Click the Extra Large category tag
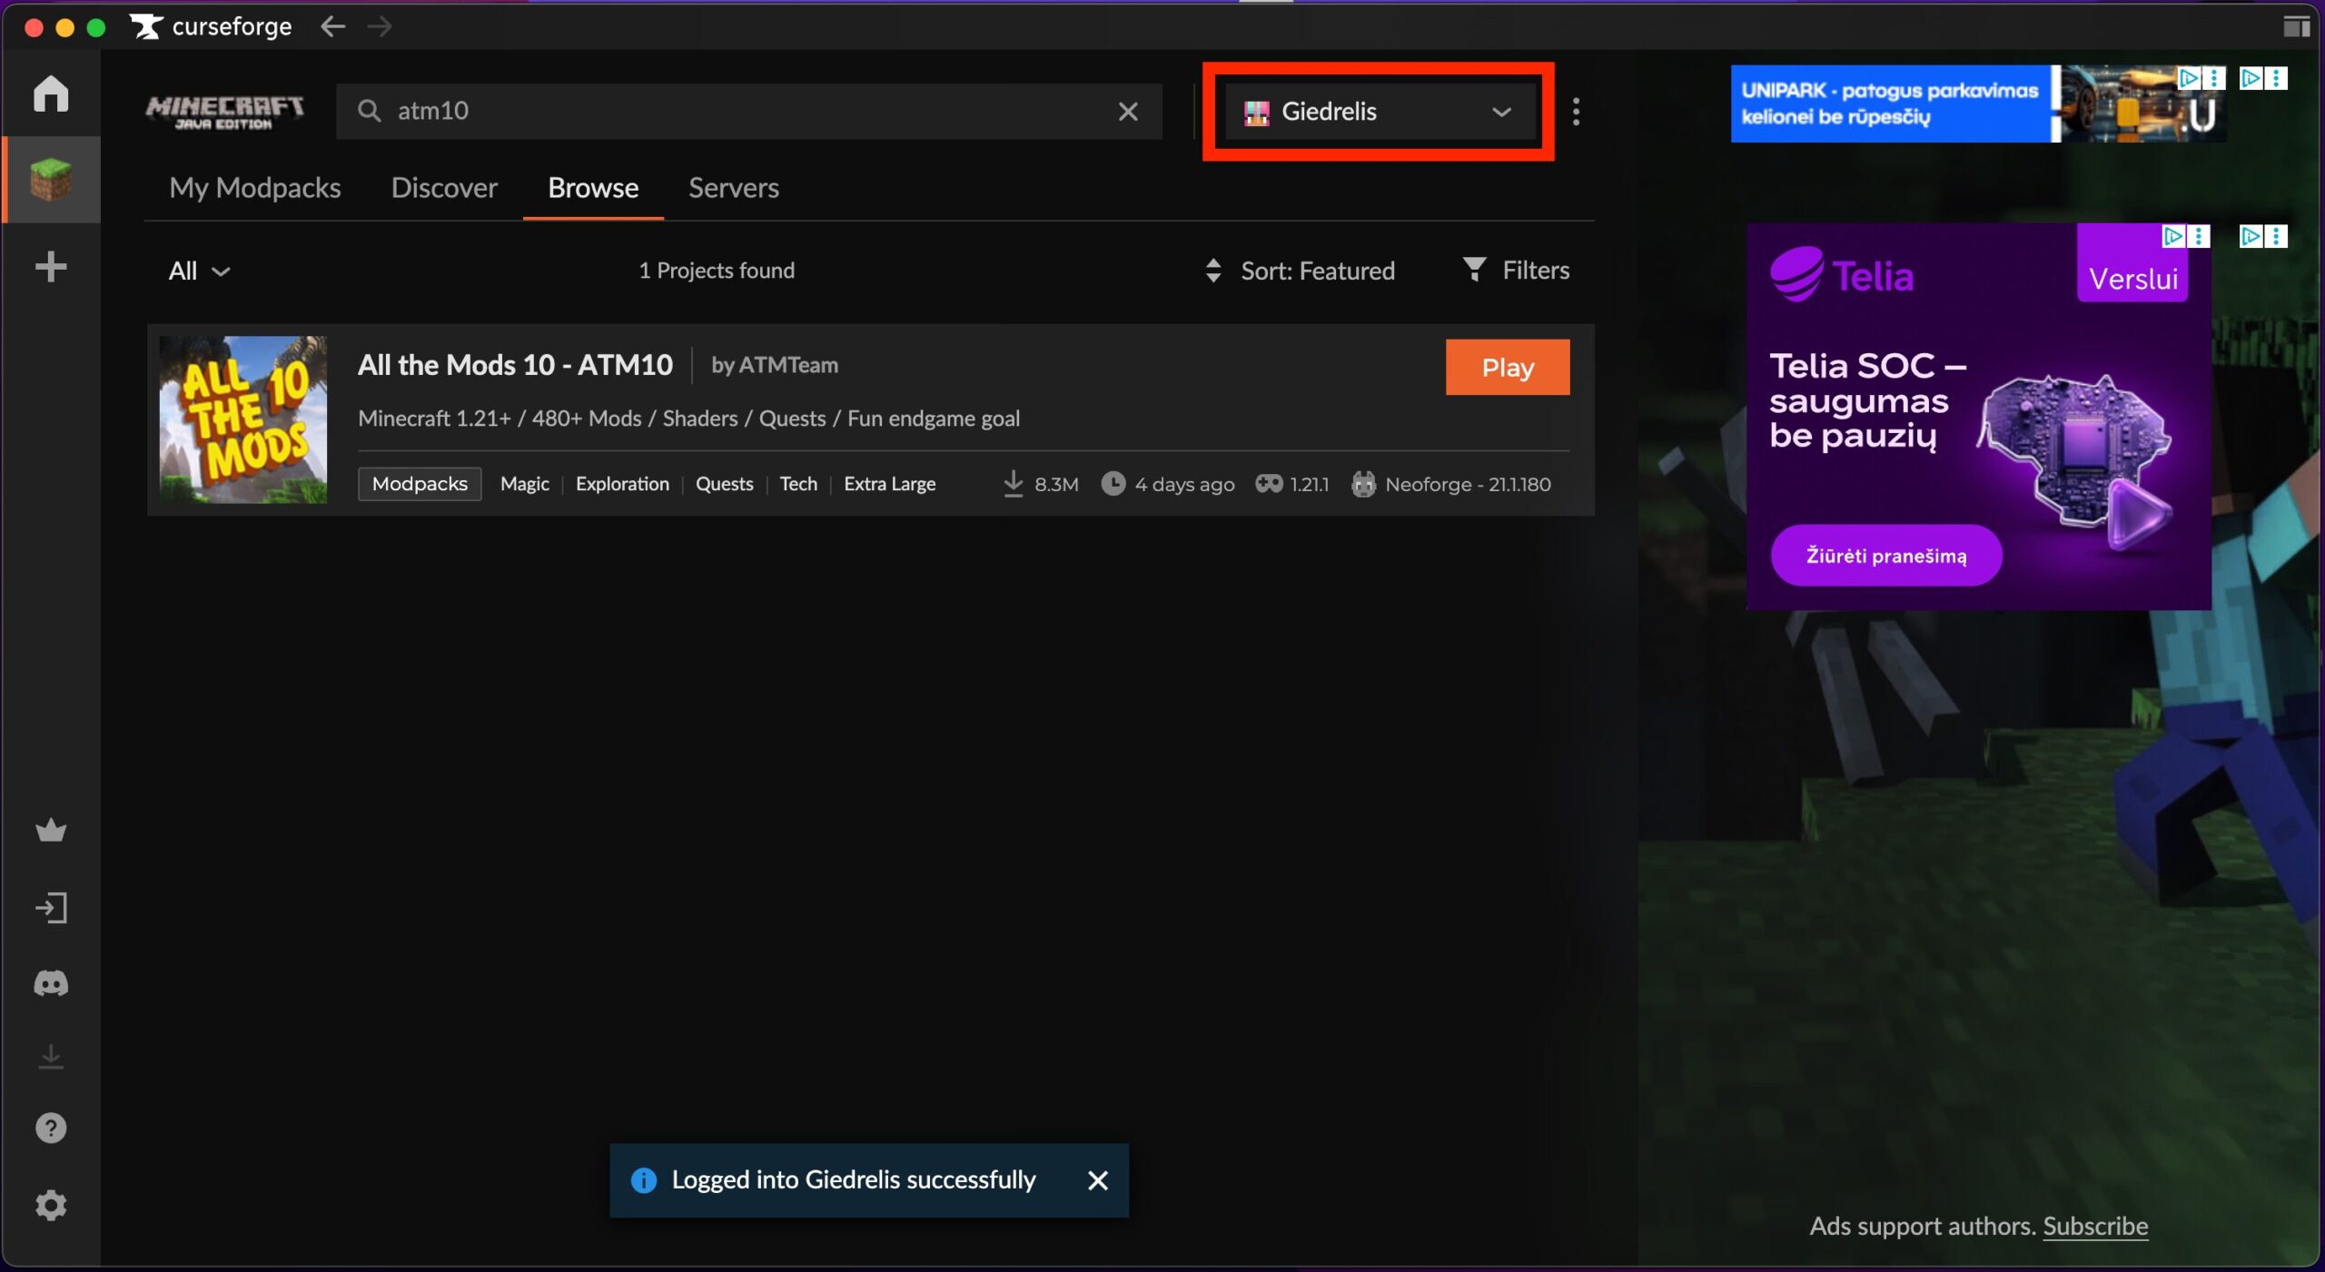 [x=889, y=483]
